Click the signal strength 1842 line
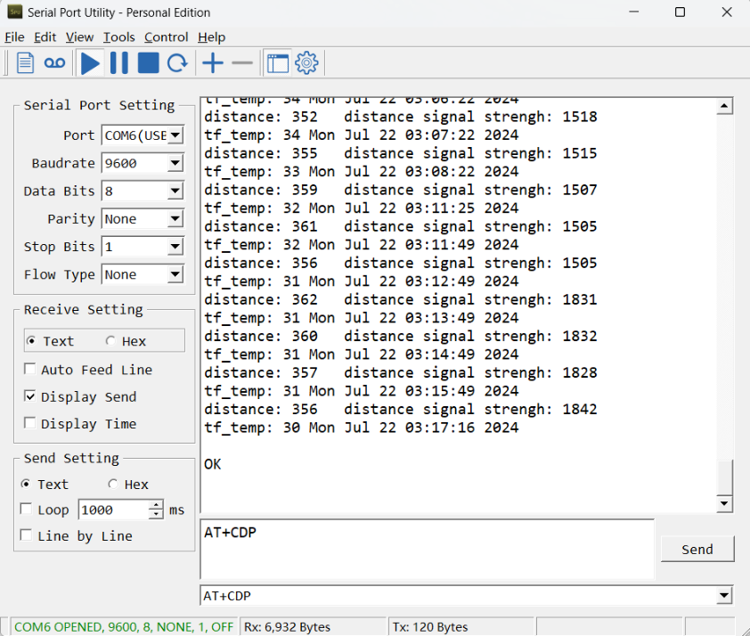This screenshot has height=636, width=750. point(400,410)
